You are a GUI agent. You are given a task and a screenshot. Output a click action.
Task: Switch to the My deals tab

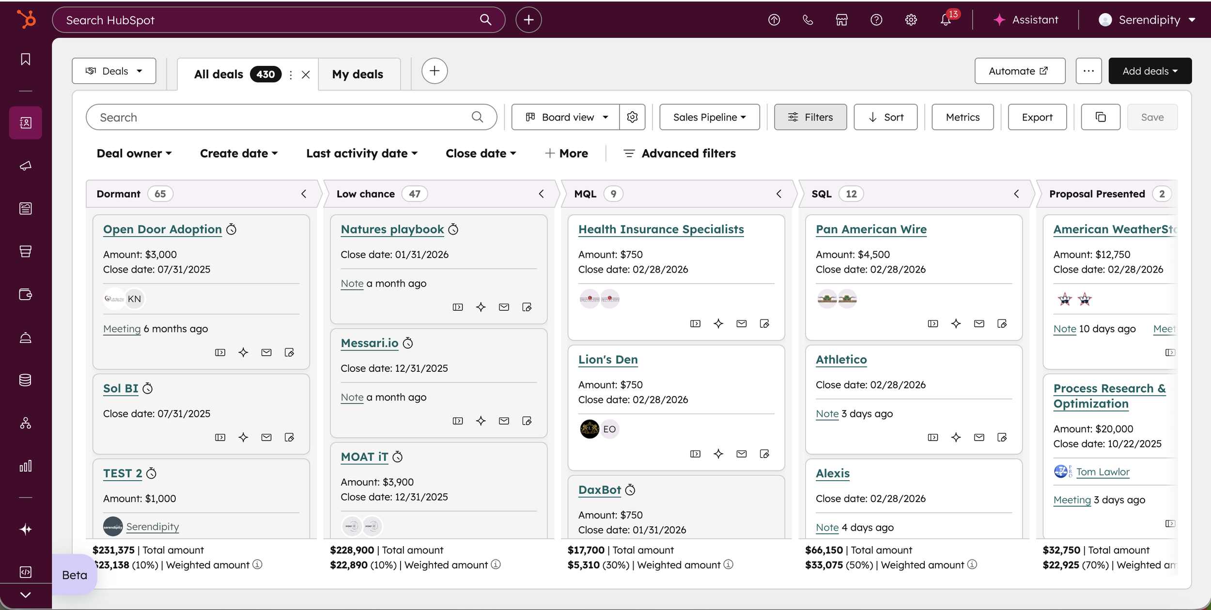tap(357, 74)
